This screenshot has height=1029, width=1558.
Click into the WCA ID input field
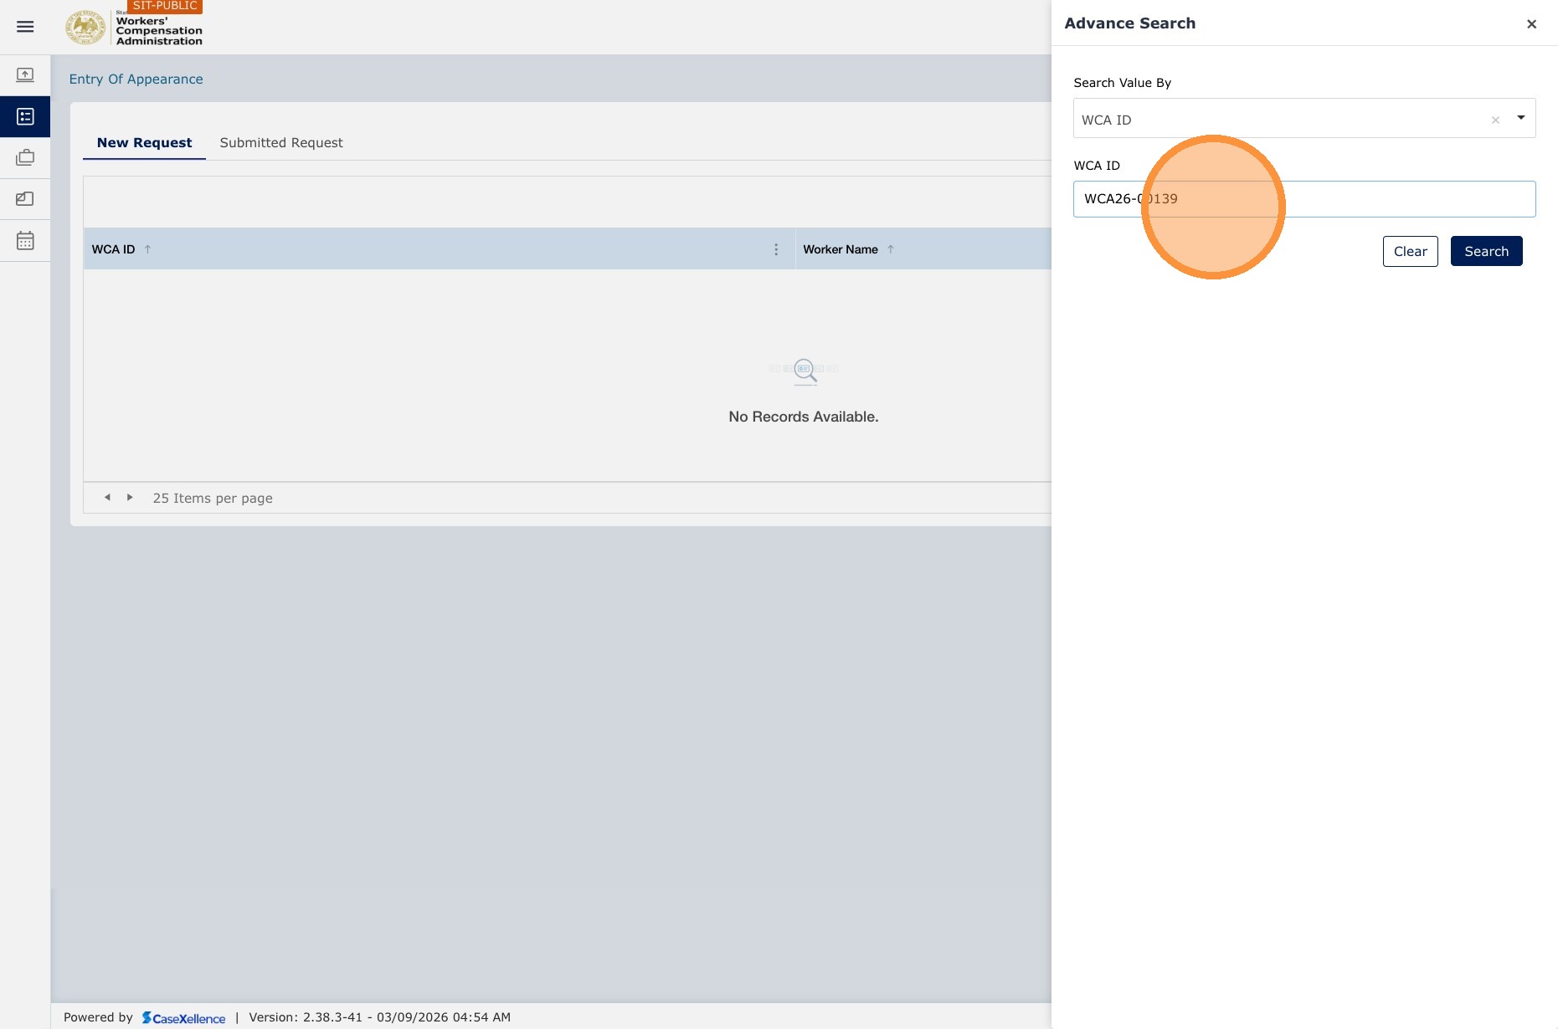point(1304,199)
